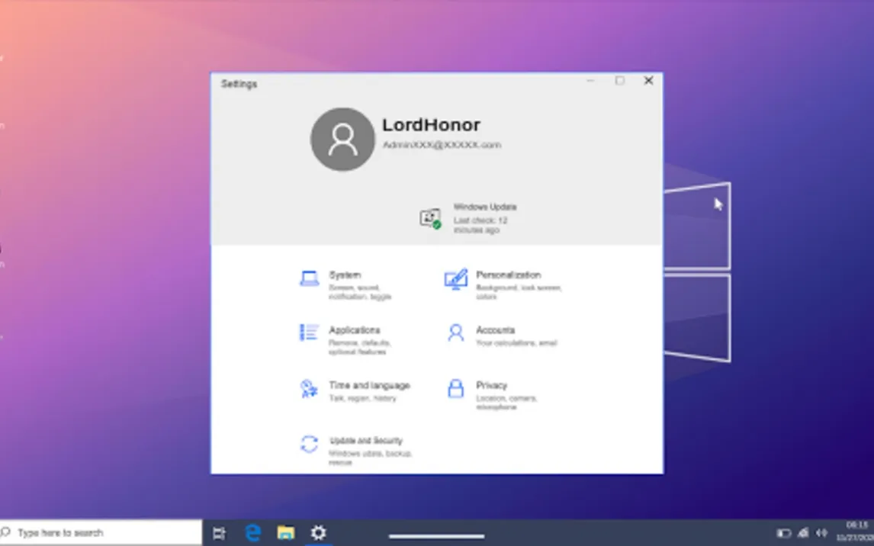Open File Explorer from the taskbar
The height and width of the screenshot is (546, 874).
click(285, 532)
